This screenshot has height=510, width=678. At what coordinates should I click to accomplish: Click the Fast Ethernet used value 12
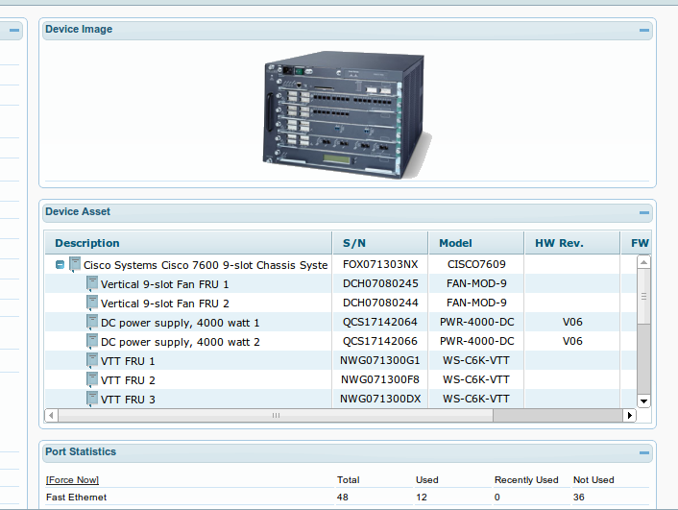click(x=422, y=498)
